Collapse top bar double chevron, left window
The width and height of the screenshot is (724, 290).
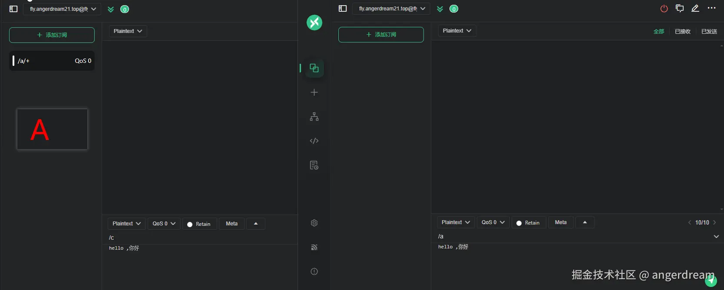(x=111, y=9)
